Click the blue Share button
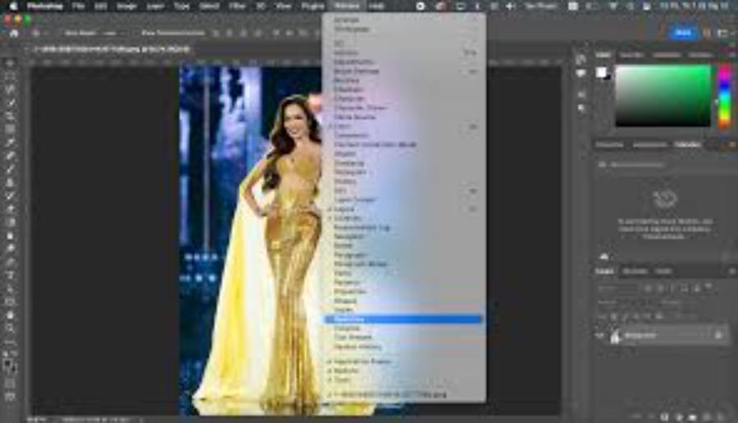 683,33
